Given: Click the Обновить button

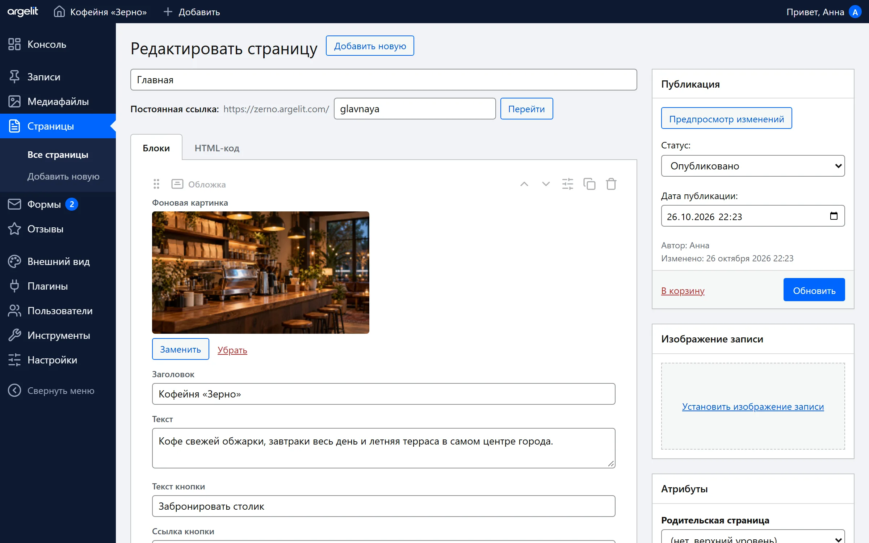Looking at the screenshot, I should click(814, 290).
